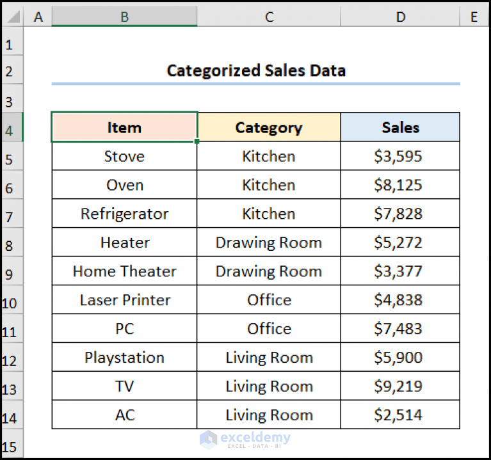Click the Sales header cell

[400, 127]
